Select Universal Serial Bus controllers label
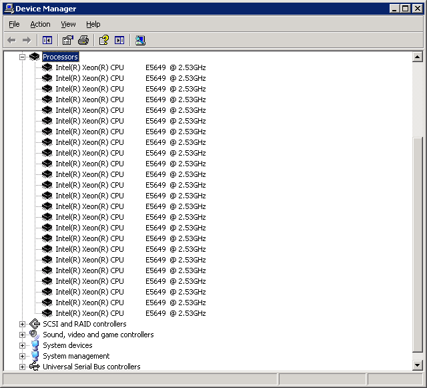427x388 pixels. click(x=91, y=367)
